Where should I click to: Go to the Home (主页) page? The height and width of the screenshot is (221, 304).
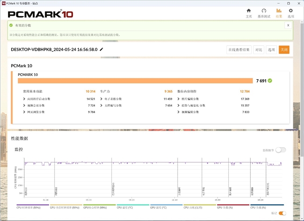[x=249, y=13]
